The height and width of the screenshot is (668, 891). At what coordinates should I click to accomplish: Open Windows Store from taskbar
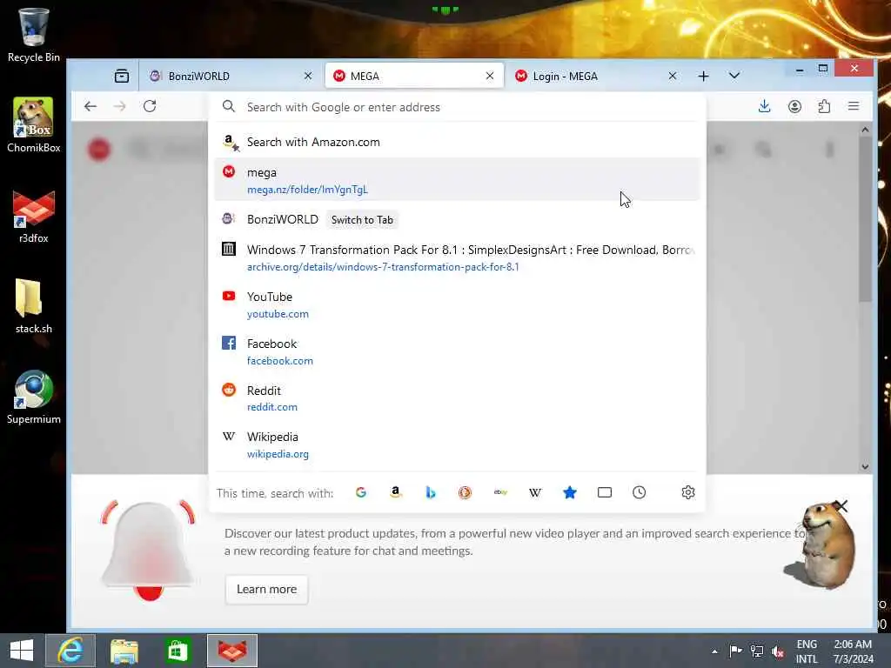click(x=178, y=651)
